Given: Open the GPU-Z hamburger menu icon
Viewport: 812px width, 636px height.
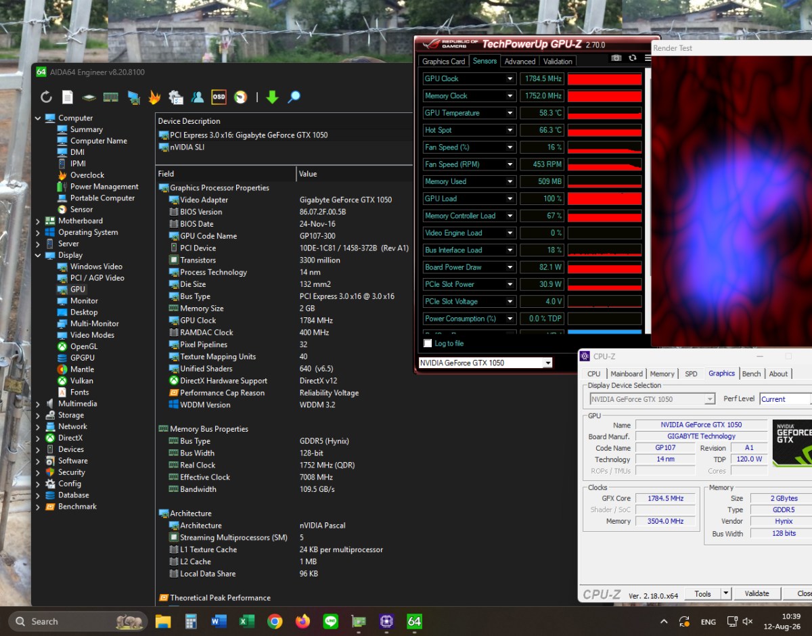Looking at the screenshot, I should tap(648, 59).
